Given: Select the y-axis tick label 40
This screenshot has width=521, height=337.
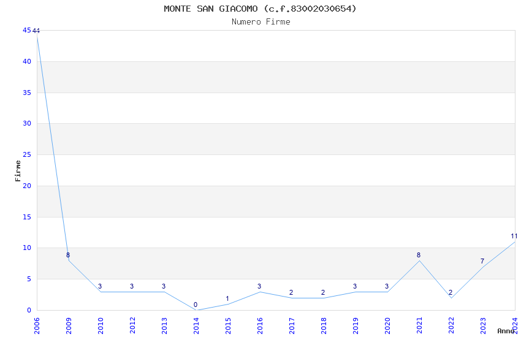Looking at the screenshot, I should click(x=27, y=61).
